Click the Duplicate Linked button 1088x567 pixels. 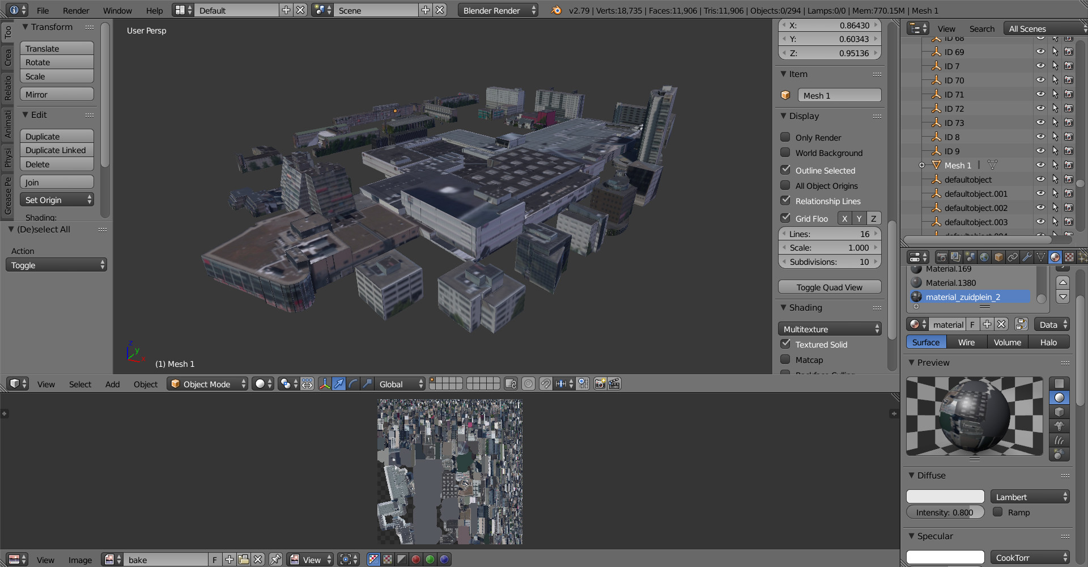57,150
